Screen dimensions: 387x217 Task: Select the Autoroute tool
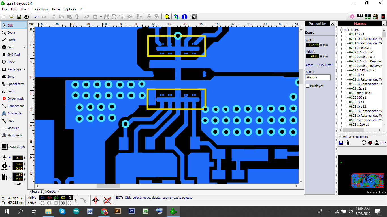14,113
